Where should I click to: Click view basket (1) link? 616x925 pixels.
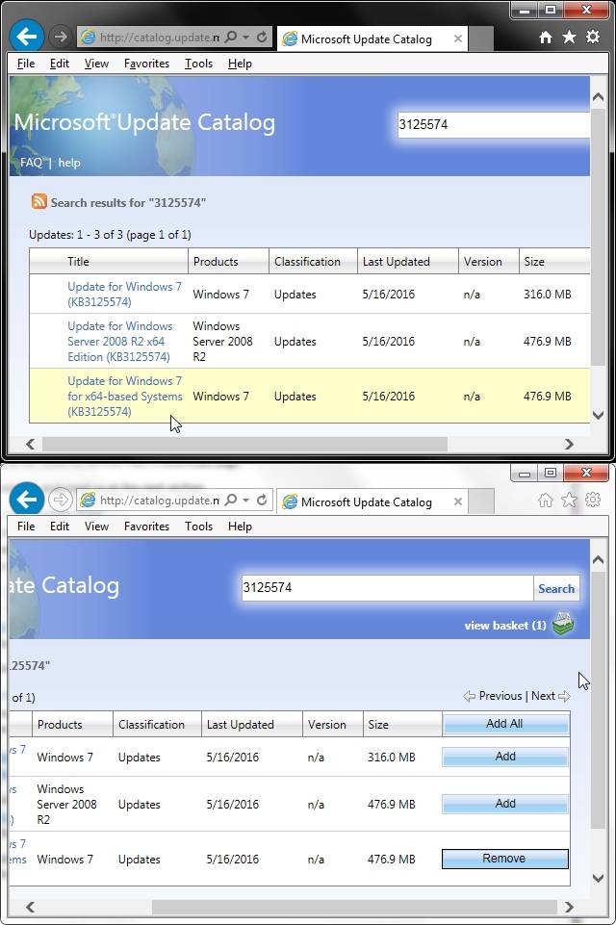coord(505,626)
